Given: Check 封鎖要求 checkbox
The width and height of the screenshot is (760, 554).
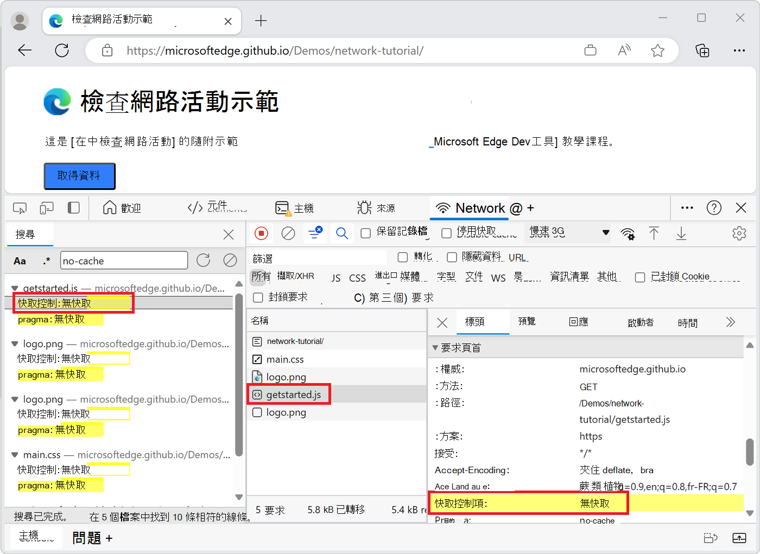Looking at the screenshot, I should click(x=258, y=297).
